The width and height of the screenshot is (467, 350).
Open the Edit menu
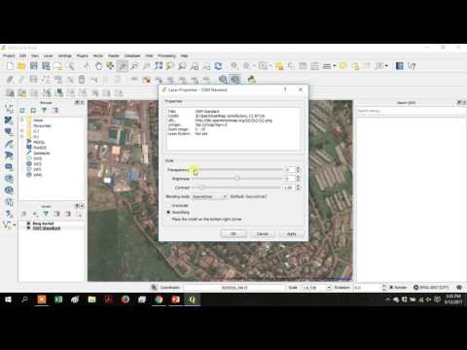pyautogui.click(x=22, y=55)
